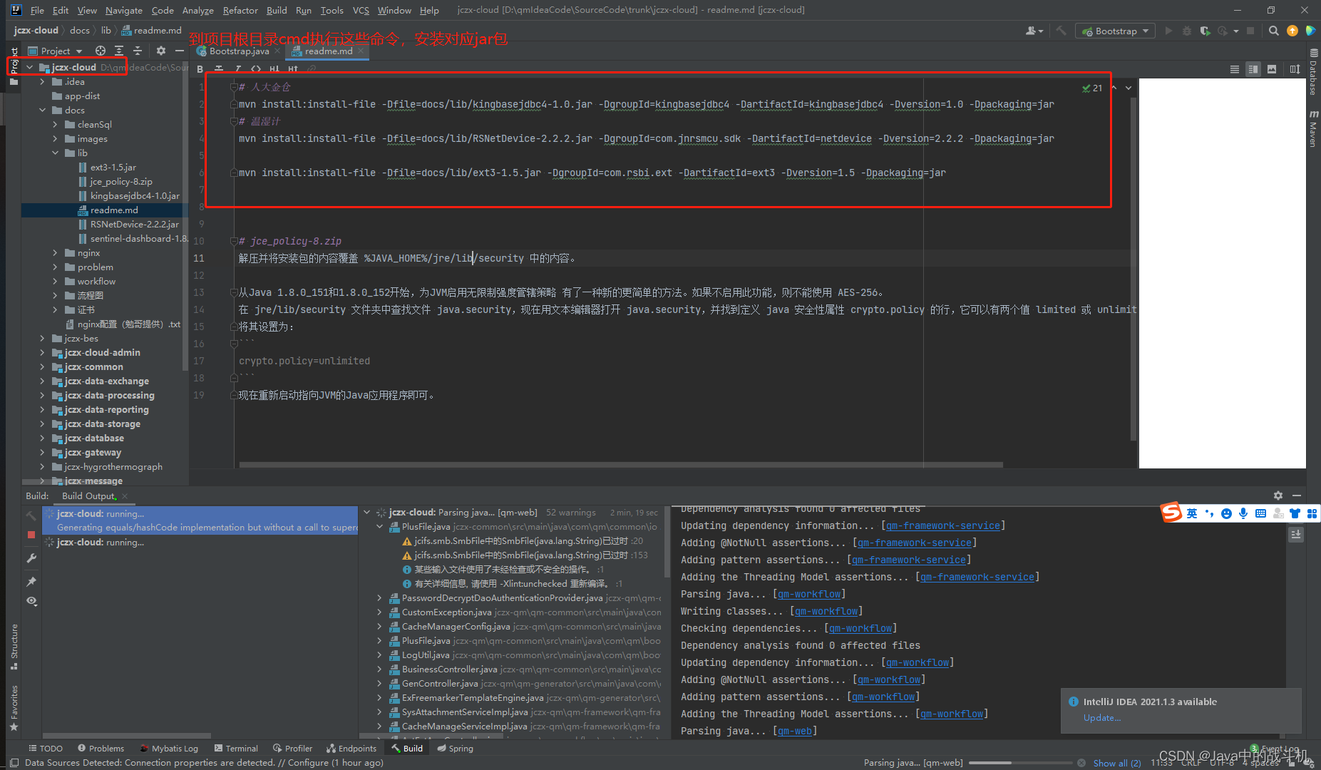Open the Maven tool window

click(x=1313, y=129)
